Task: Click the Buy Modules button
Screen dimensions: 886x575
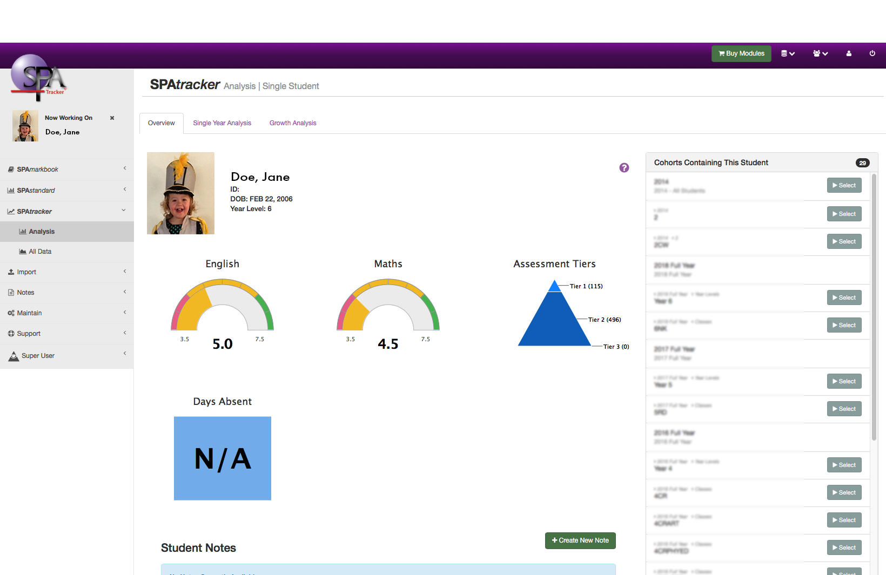Action: 741,53
